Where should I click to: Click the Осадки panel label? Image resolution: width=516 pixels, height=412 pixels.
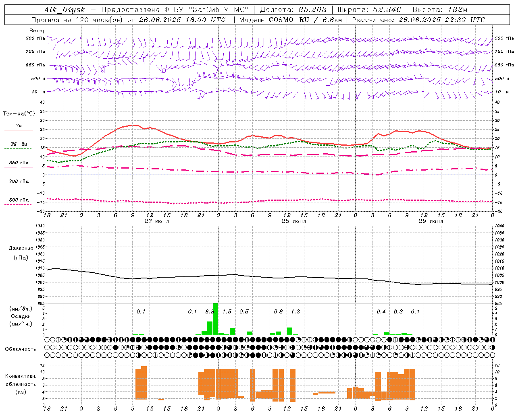click(x=21, y=316)
